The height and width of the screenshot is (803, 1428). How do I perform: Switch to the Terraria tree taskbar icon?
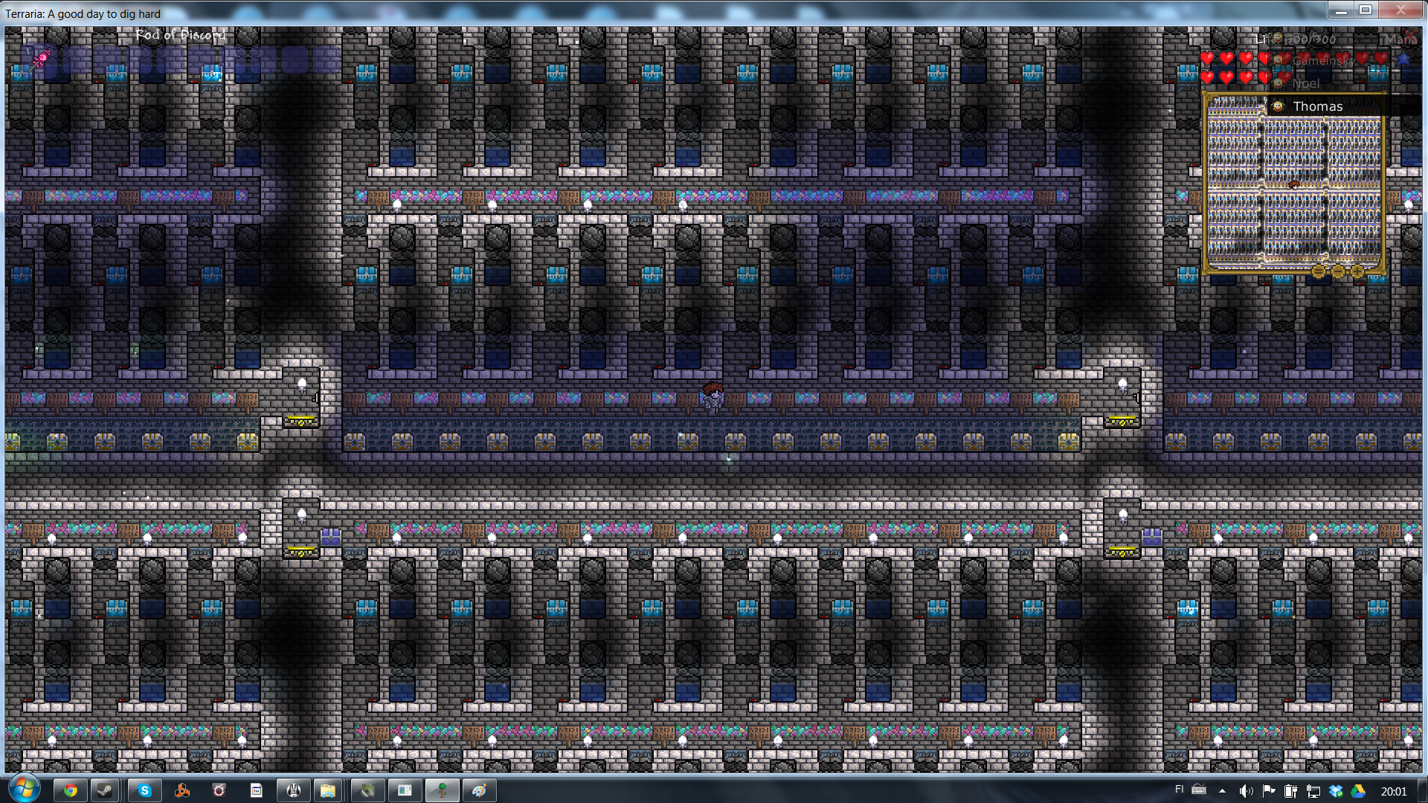point(442,790)
